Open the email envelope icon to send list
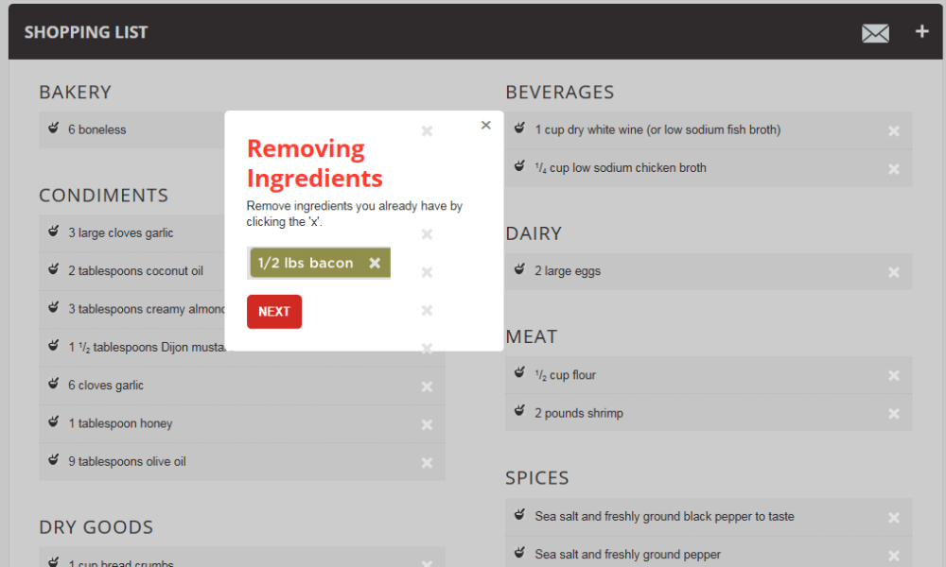Screen dimensions: 946x567 pos(875,32)
